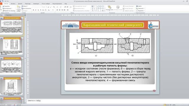
Task: Apply Bold formatting
Action: pyautogui.click(x=33, y=10)
